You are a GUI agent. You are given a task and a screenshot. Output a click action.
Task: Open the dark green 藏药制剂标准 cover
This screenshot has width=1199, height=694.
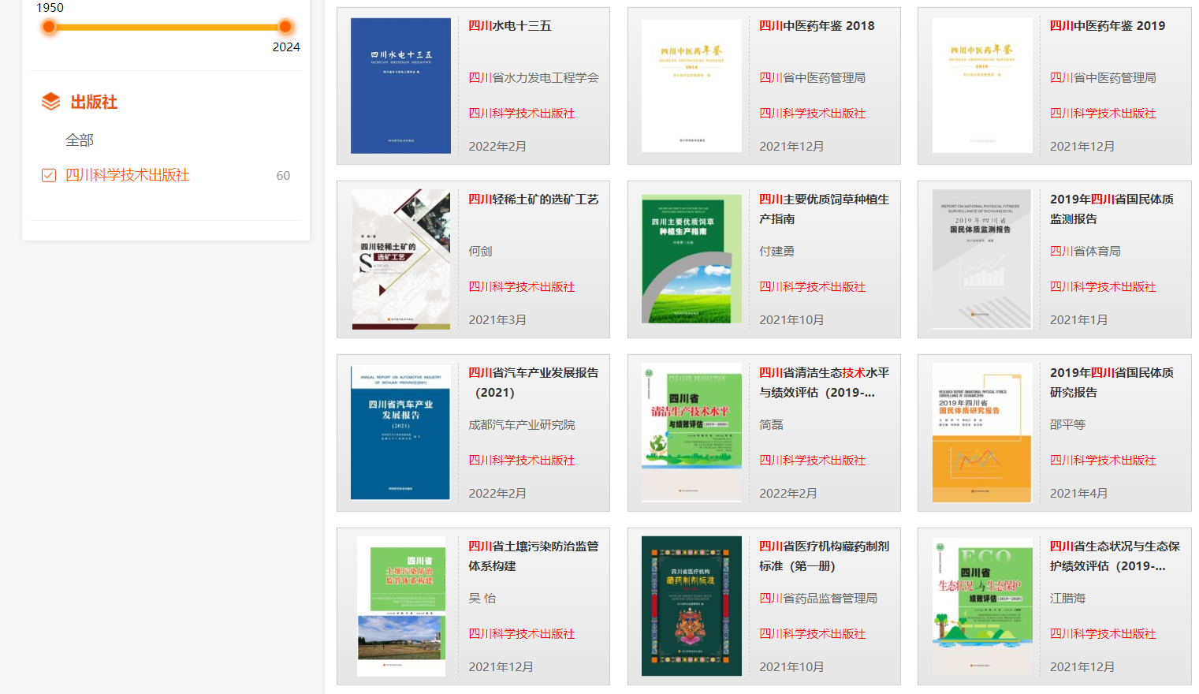click(x=691, y=606)
